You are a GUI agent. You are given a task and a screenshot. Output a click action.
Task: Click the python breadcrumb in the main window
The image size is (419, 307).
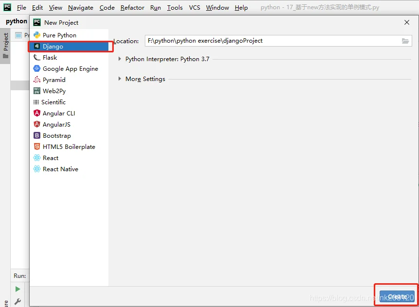[x=17, y=21]
